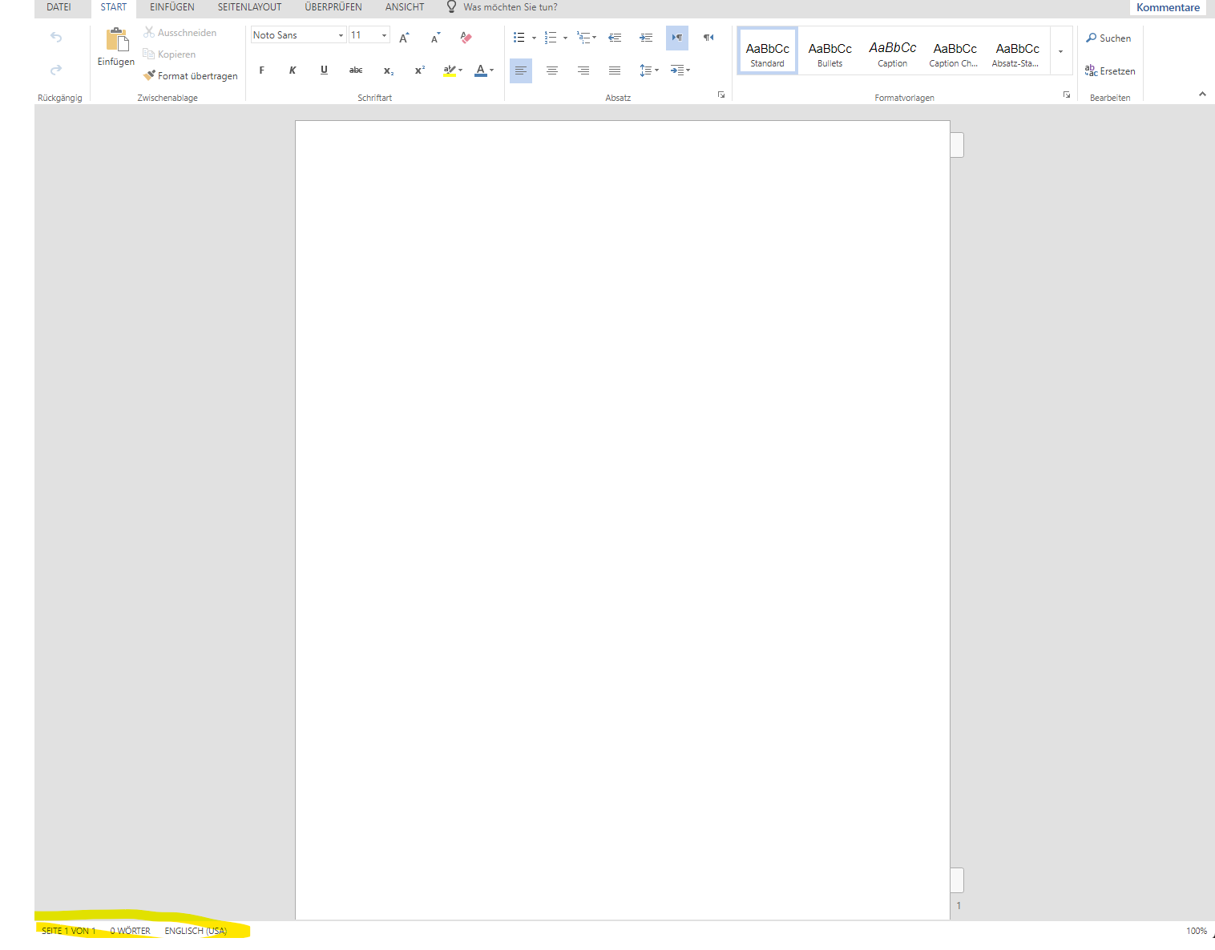Apply the Caption style
Image resolution: width=1215 pixels, height=950 pixels.
coord(893,51)
